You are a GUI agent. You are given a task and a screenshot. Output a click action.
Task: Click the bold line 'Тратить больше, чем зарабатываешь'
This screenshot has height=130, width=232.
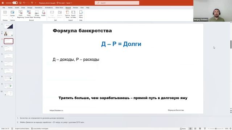(x=94, y=98)
